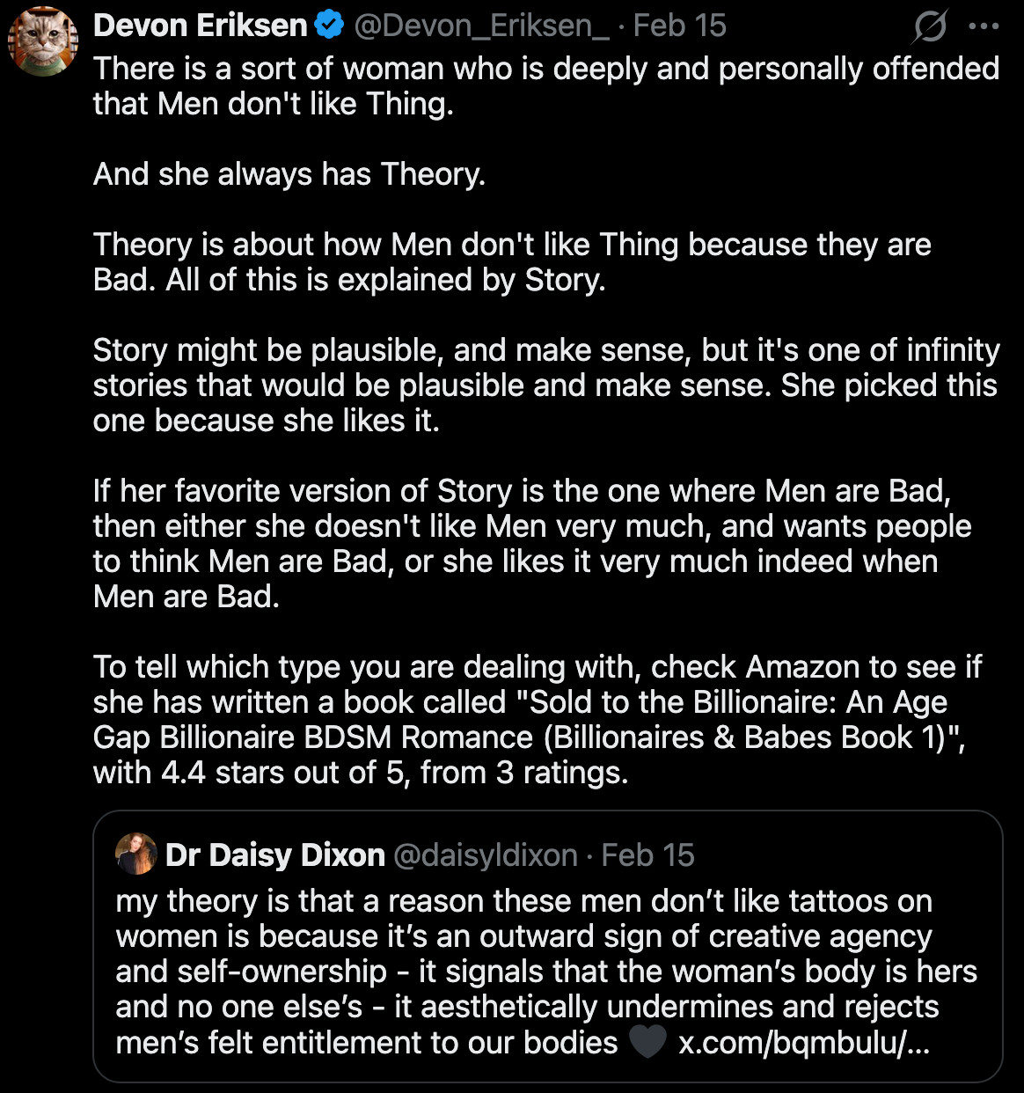
Task: Click the black heart emoji
Action: [x=647, y=1043]
